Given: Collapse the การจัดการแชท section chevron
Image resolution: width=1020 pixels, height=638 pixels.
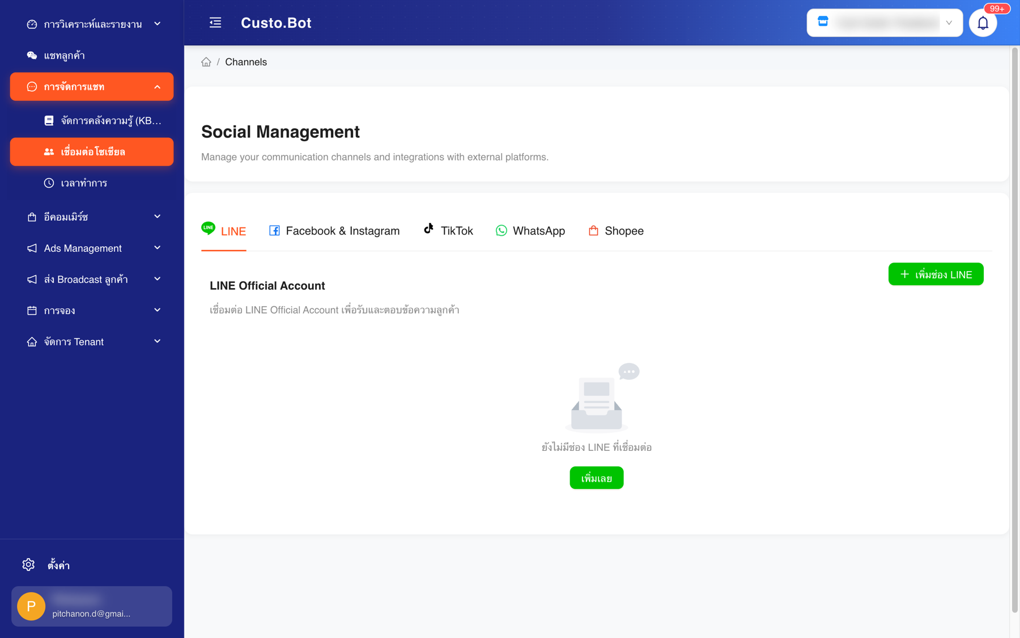Looking at the screenshot, I should (158, 87).
